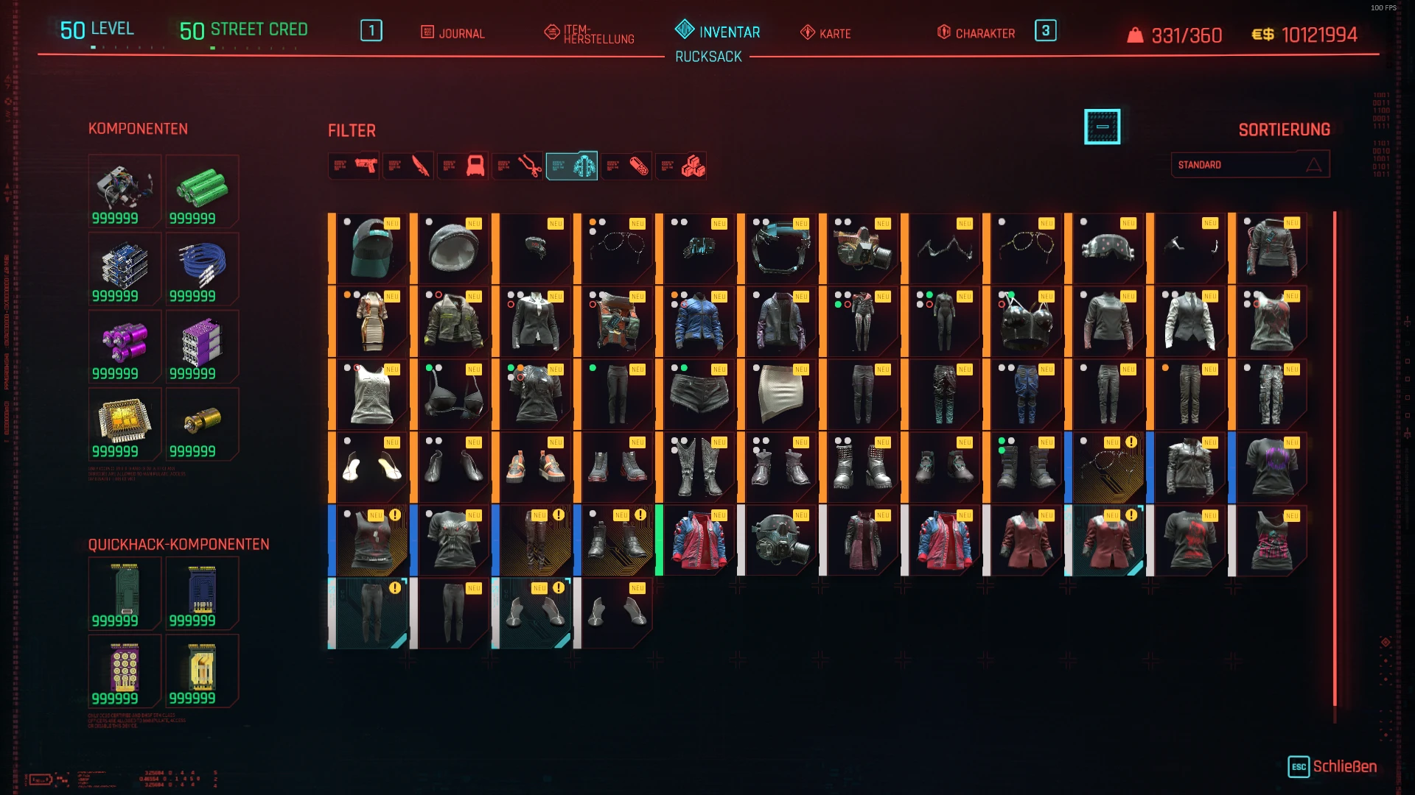1415x795 pixels.
Task: Expand sorting options via triangle arrow
Action: (1314, 165)
